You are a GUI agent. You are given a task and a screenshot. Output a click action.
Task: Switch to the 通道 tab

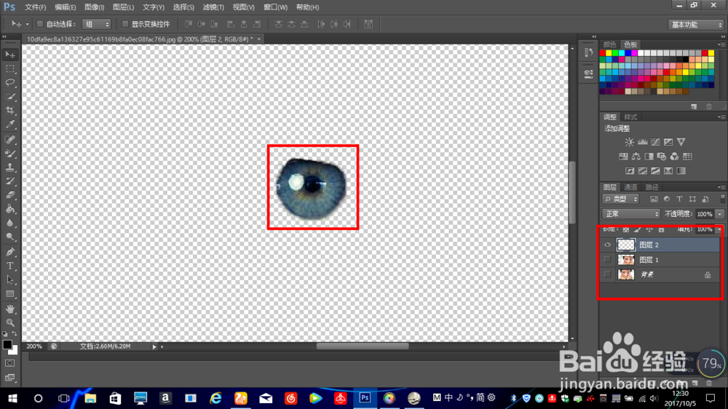(630, 187)
